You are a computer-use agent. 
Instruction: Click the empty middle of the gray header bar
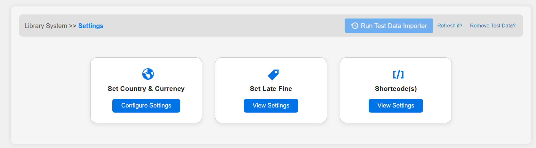point(224,26)
